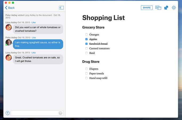Open the insert image/media icon
Image resolution: width=182 pixels, height=120 pixels.
coord(158,8)
